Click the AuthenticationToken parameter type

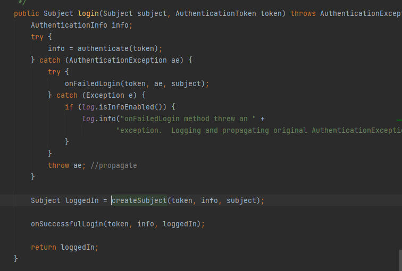click(216, 13)
